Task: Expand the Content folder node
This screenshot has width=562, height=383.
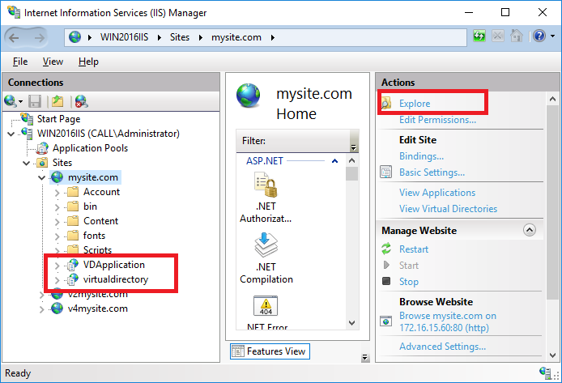Action: click(57, 222)
